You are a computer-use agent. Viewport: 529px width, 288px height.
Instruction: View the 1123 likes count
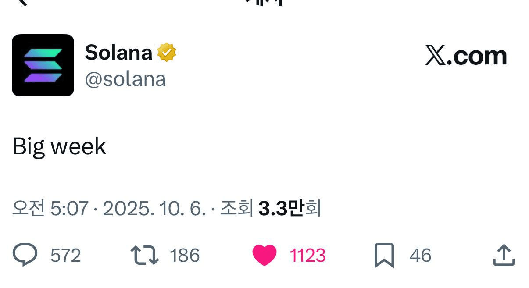point(307,255)
